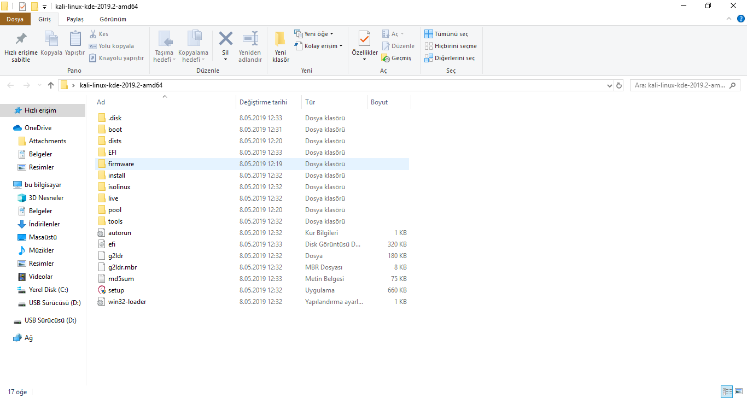Click the address bar path text
This screenshot has width=747, height=398.
click(121, 85)
